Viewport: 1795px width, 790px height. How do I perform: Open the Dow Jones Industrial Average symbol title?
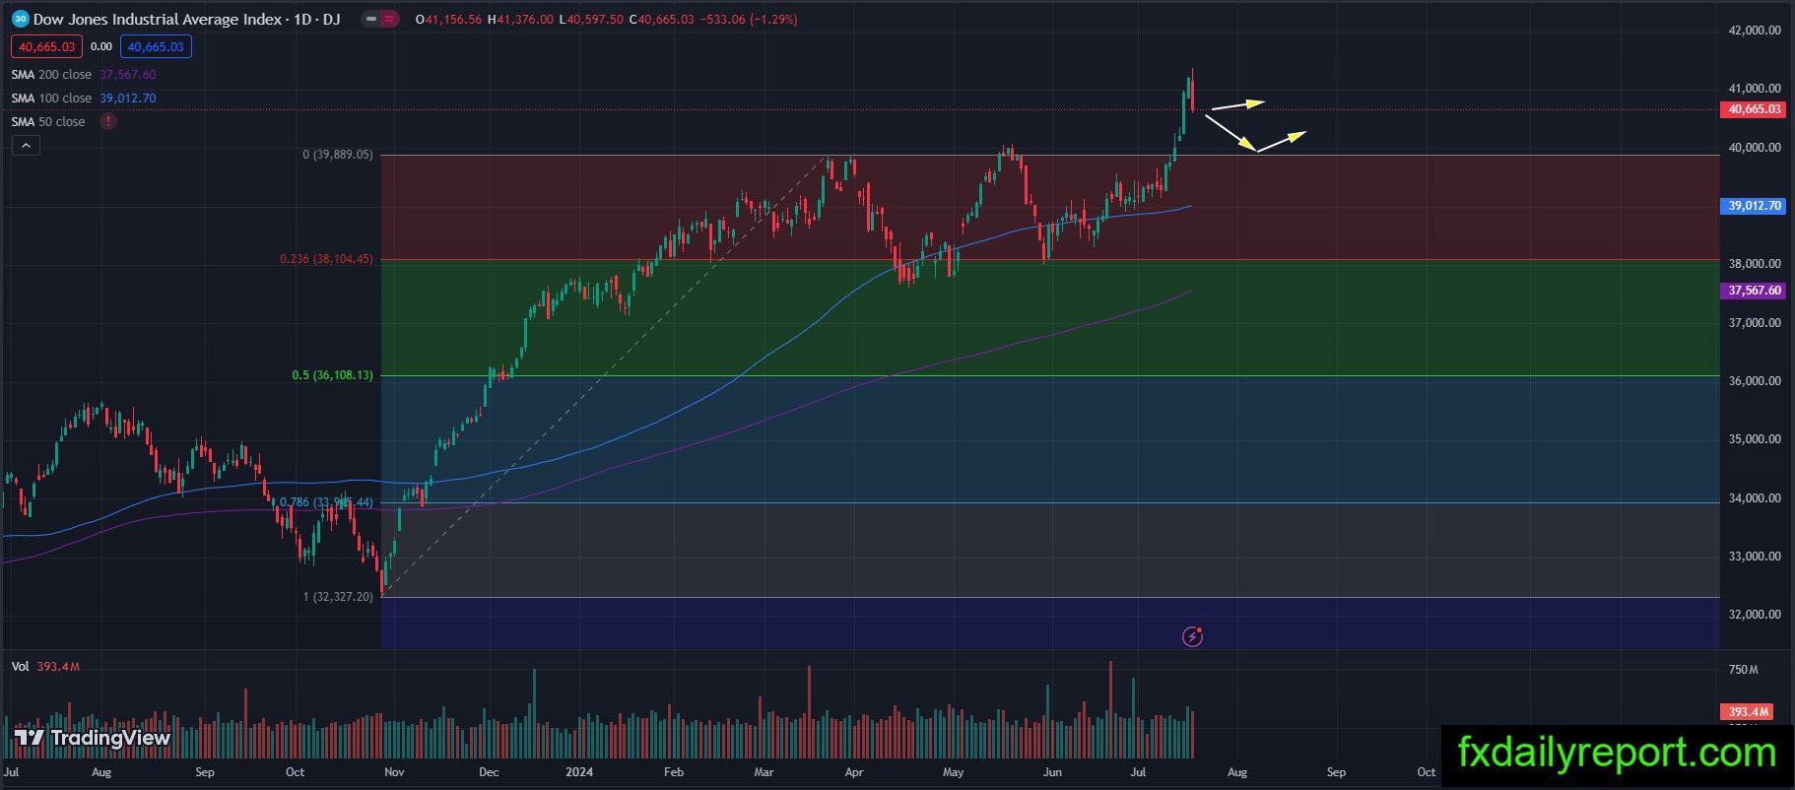(x=186, y=19)
